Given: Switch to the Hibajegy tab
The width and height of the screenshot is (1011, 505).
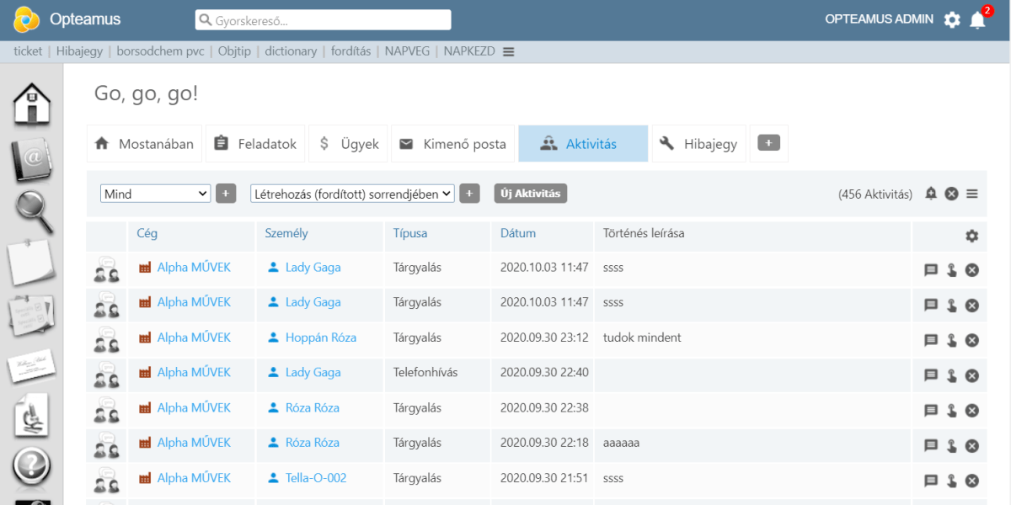Looking at the screenshot, I should [x=698, y=144].
